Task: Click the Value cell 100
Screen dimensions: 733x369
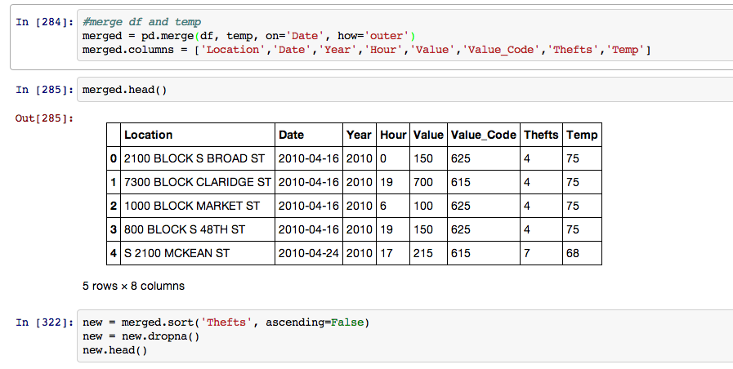Action: pyautogui.click(x=428, y=206)
